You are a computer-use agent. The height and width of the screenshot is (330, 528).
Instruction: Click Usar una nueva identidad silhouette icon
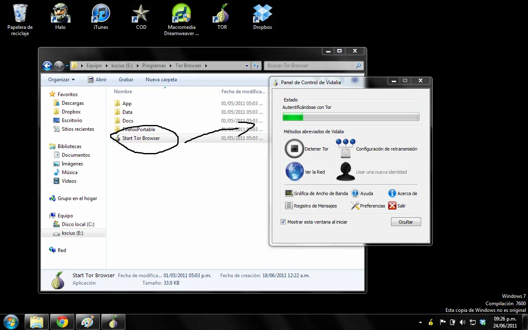tap(345, 171)
